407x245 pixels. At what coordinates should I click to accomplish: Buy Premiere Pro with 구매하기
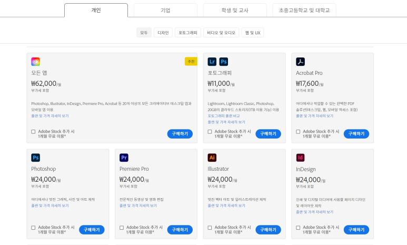(180, 230)
